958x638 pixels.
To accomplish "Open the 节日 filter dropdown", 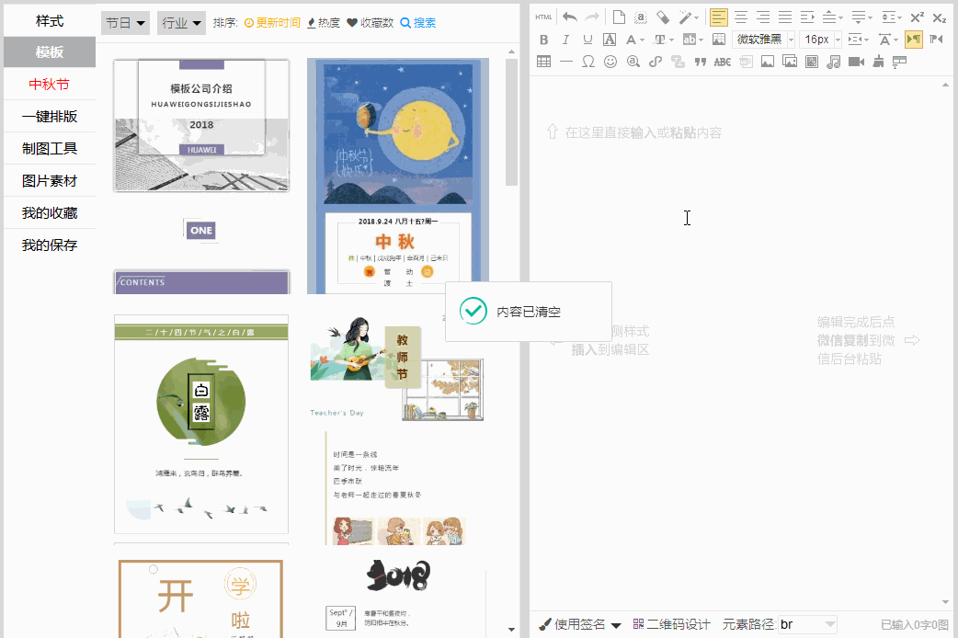I will (125, 23).
